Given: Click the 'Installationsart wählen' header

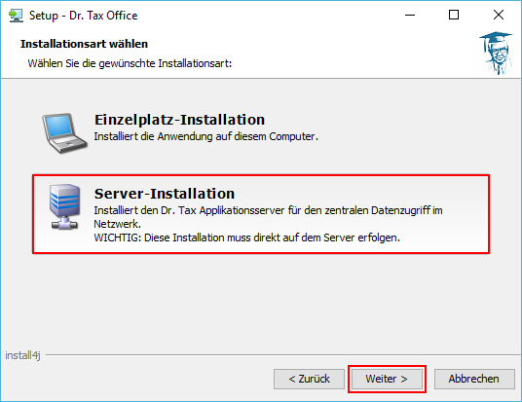Looking at the screenshot, I should pos(84,44).
